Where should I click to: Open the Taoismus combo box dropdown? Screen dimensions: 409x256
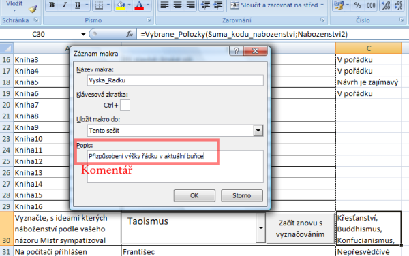tap(260, 228)
